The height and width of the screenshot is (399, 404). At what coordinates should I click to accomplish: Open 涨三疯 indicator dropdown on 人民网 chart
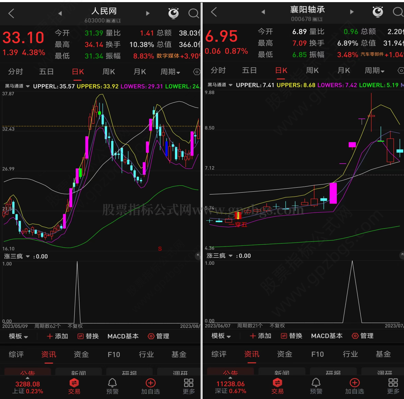17,256
